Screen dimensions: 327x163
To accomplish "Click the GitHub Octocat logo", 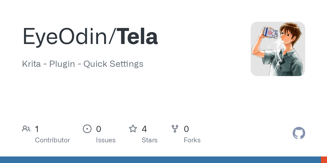I will click(299, 133).
